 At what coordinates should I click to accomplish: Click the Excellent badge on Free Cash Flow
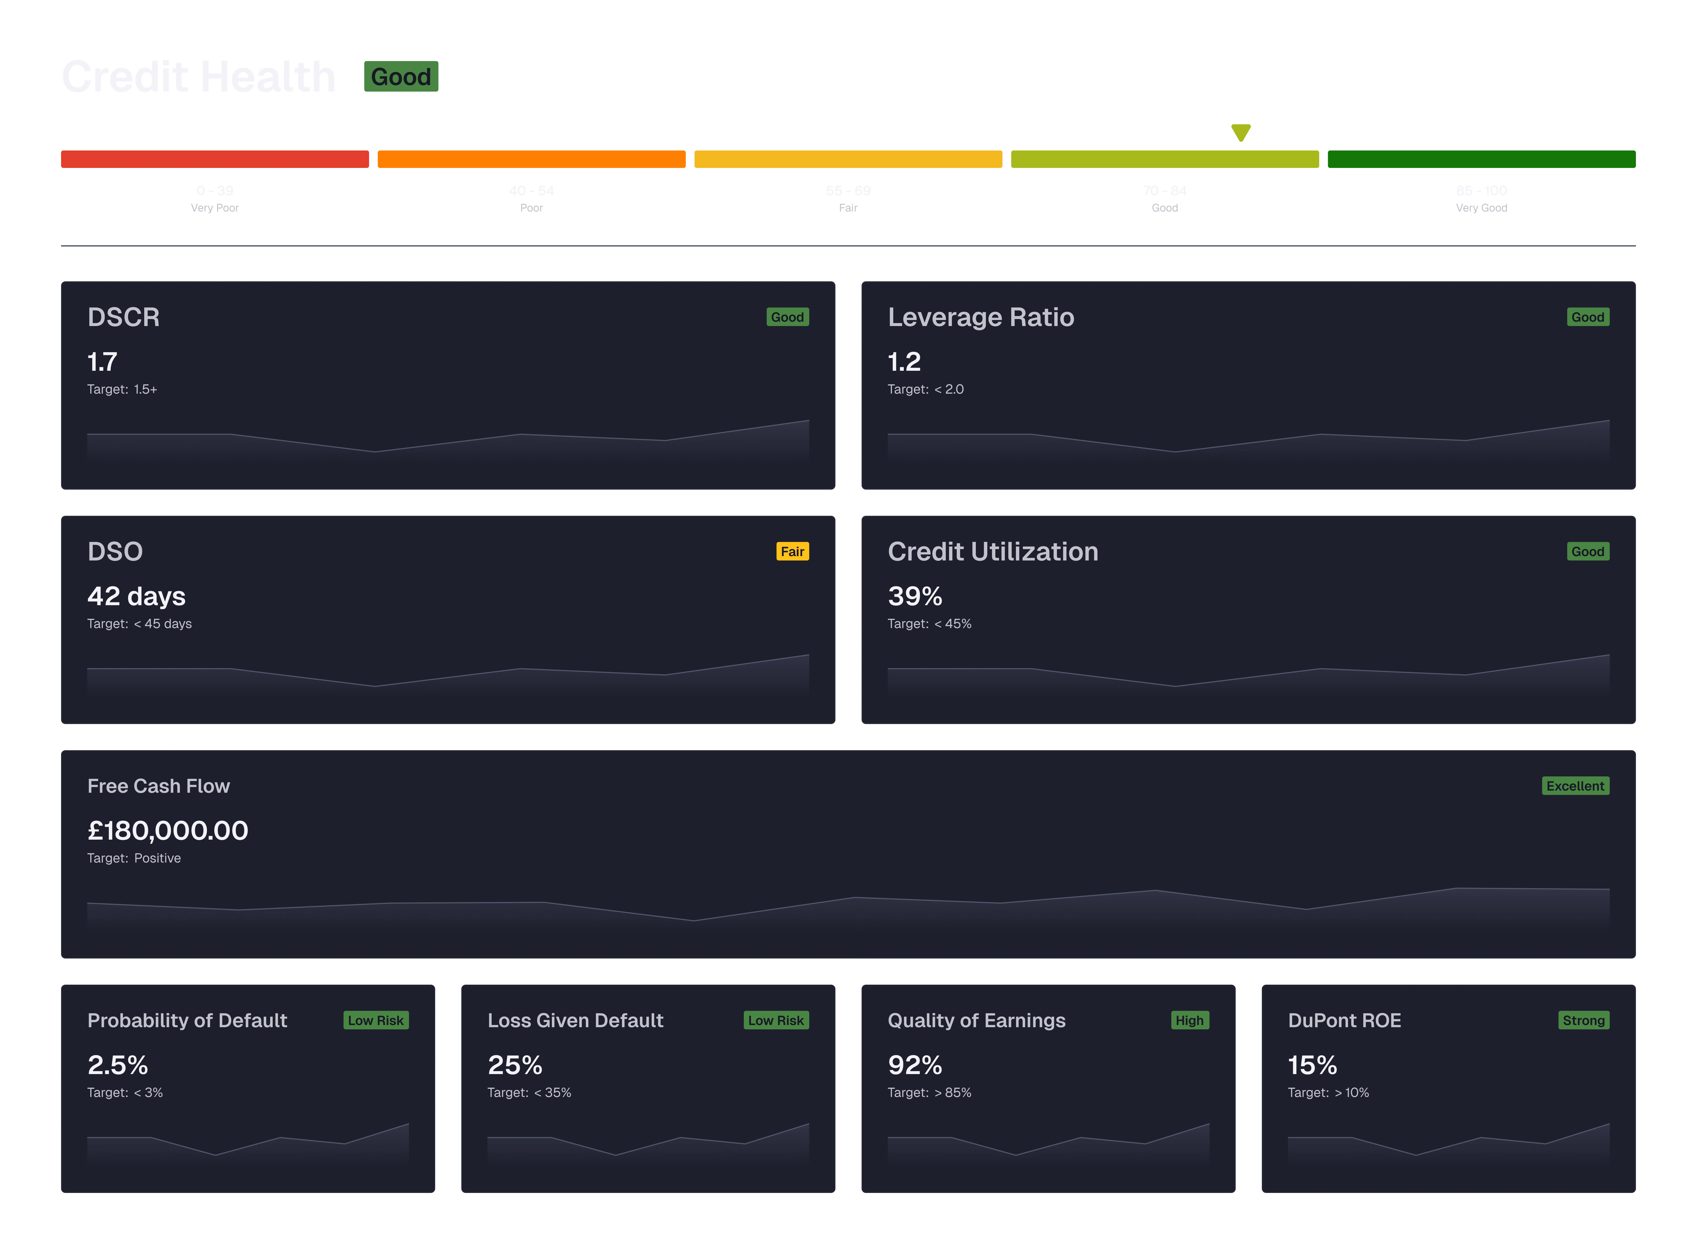(x=1575, y=786)
